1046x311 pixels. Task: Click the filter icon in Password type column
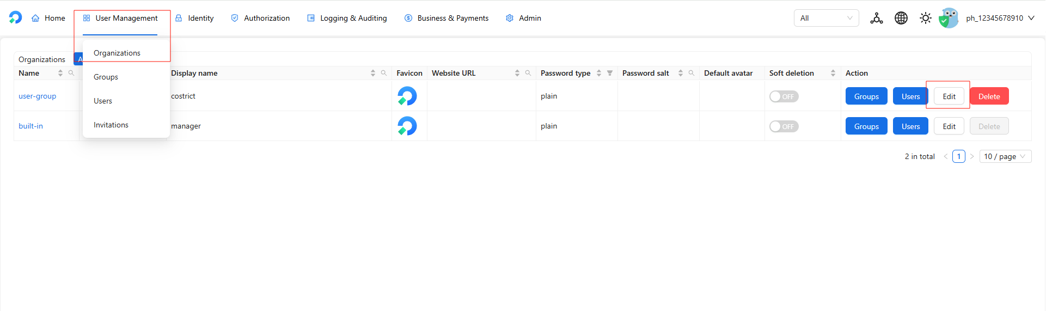(x=610, y=73)
